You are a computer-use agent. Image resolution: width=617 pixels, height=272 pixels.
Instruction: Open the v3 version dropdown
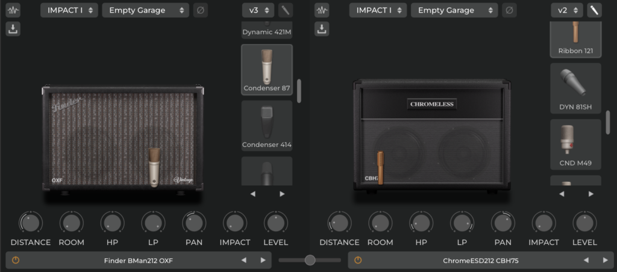[258, 10]
